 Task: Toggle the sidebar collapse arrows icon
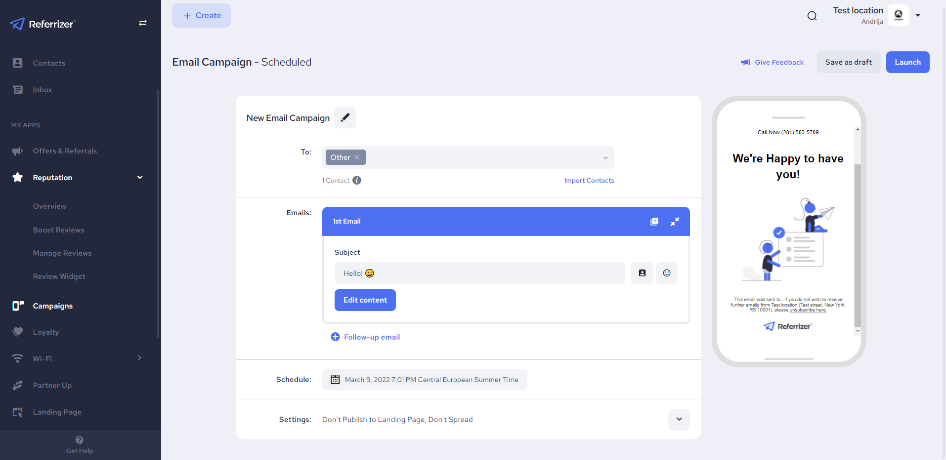click(143, 23)
